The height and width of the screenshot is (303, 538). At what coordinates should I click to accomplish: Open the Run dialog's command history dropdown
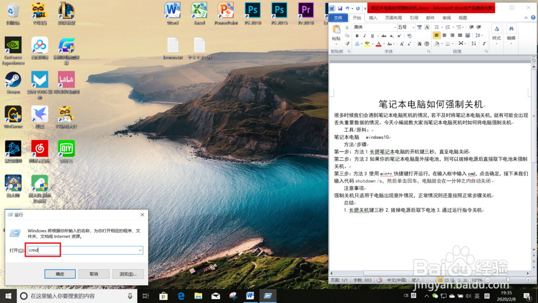tap(140, 250)
